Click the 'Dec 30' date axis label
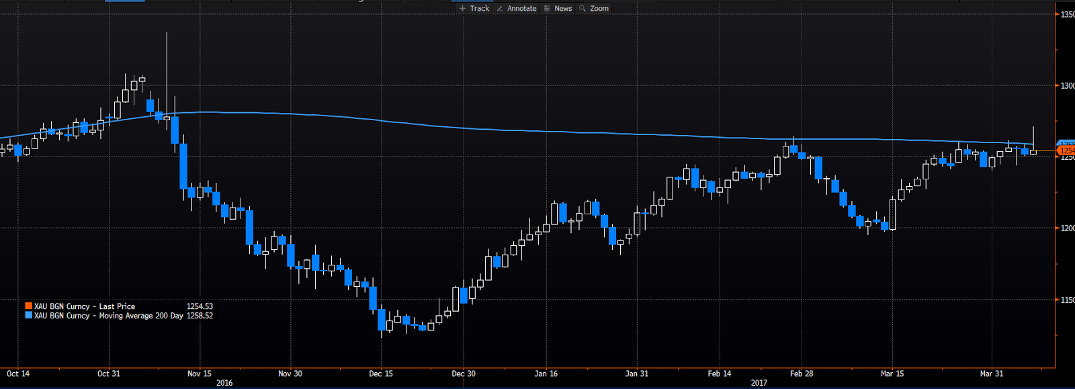 point(464,374)
